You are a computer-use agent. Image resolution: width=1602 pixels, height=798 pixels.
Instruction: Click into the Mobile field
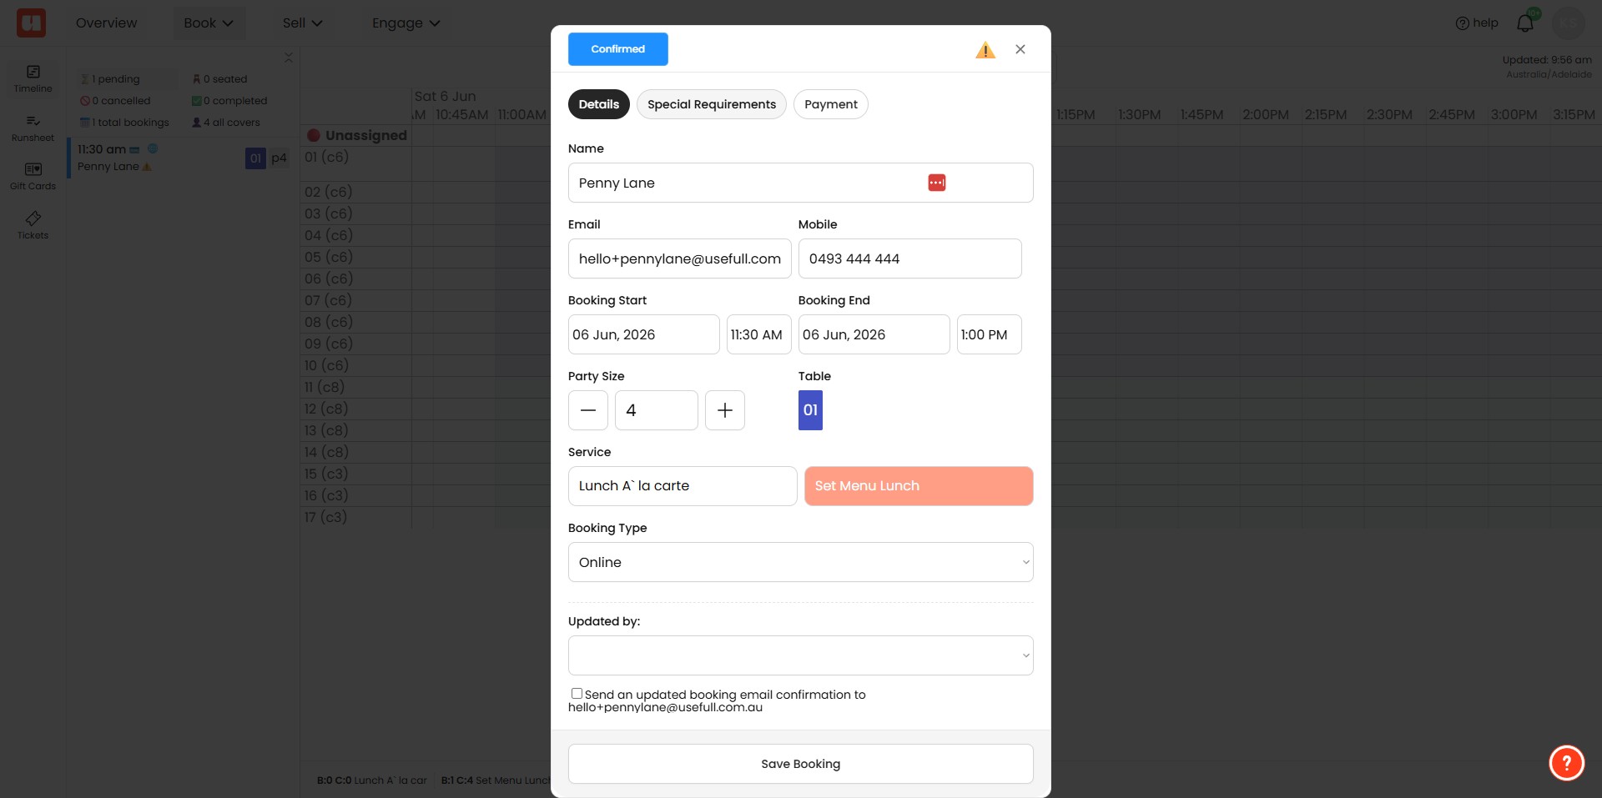909,258
